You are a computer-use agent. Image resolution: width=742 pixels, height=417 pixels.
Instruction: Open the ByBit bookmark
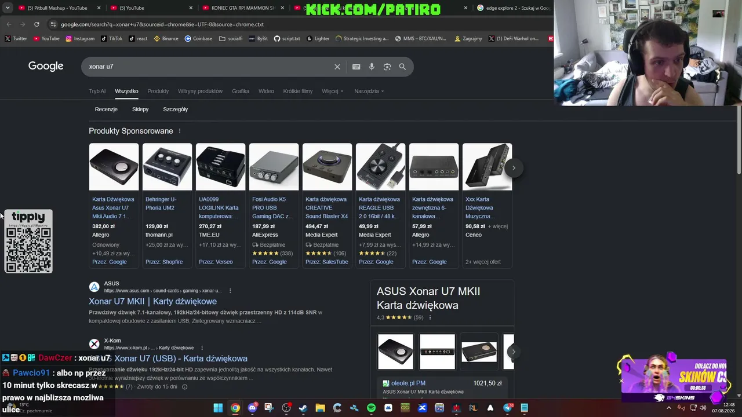click(x=258, y=39)
